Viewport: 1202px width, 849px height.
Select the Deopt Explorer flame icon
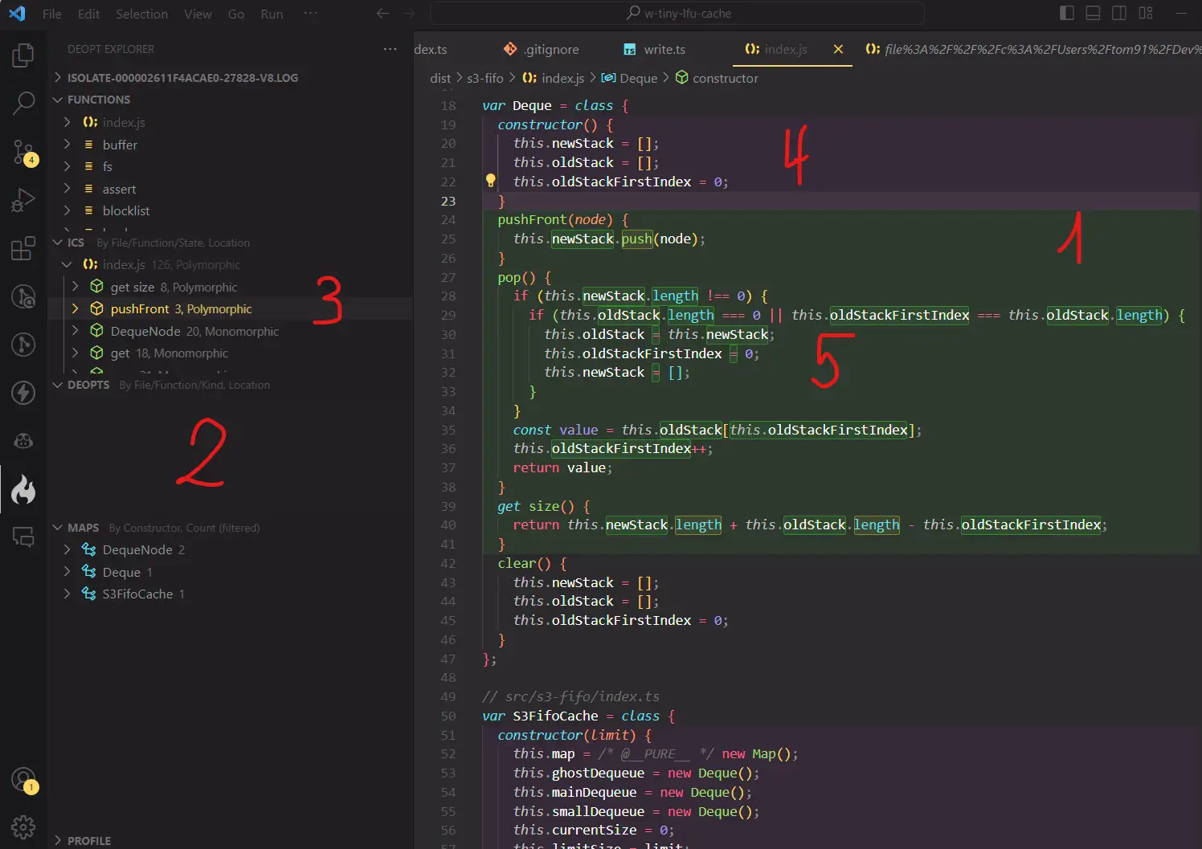(23, 489)
